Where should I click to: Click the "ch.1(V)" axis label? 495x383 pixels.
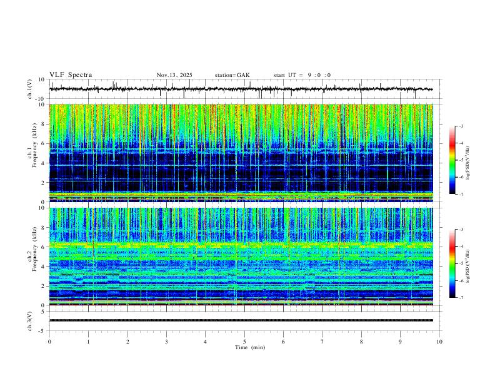[30, 89]
